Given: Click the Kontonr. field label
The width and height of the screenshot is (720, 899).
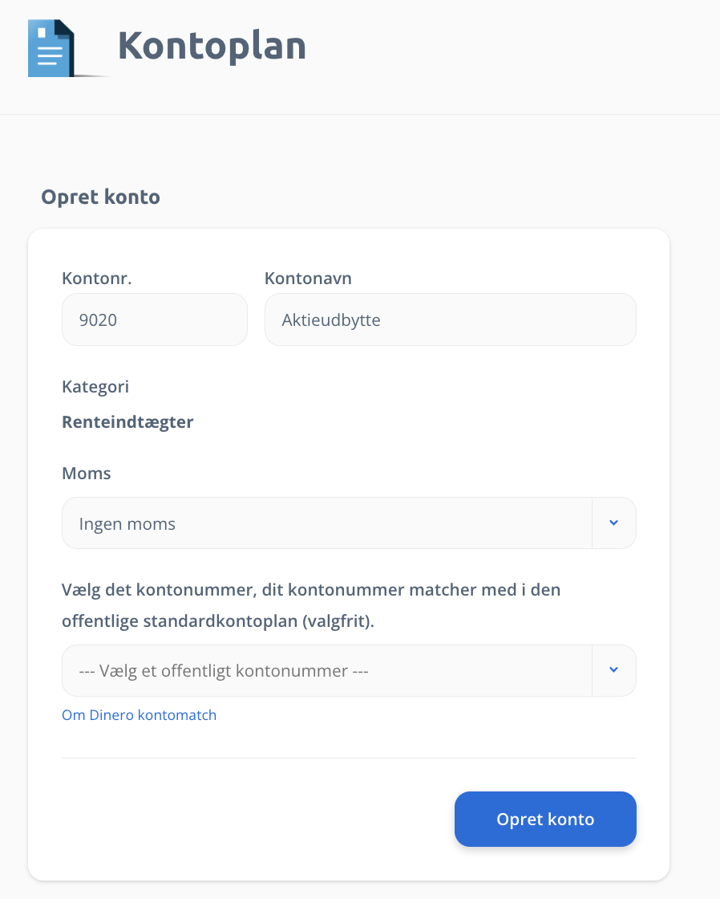Looking at the screenshot, I should point(97,278).
